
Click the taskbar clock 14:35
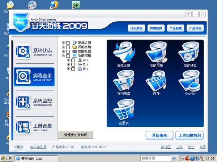210,158
